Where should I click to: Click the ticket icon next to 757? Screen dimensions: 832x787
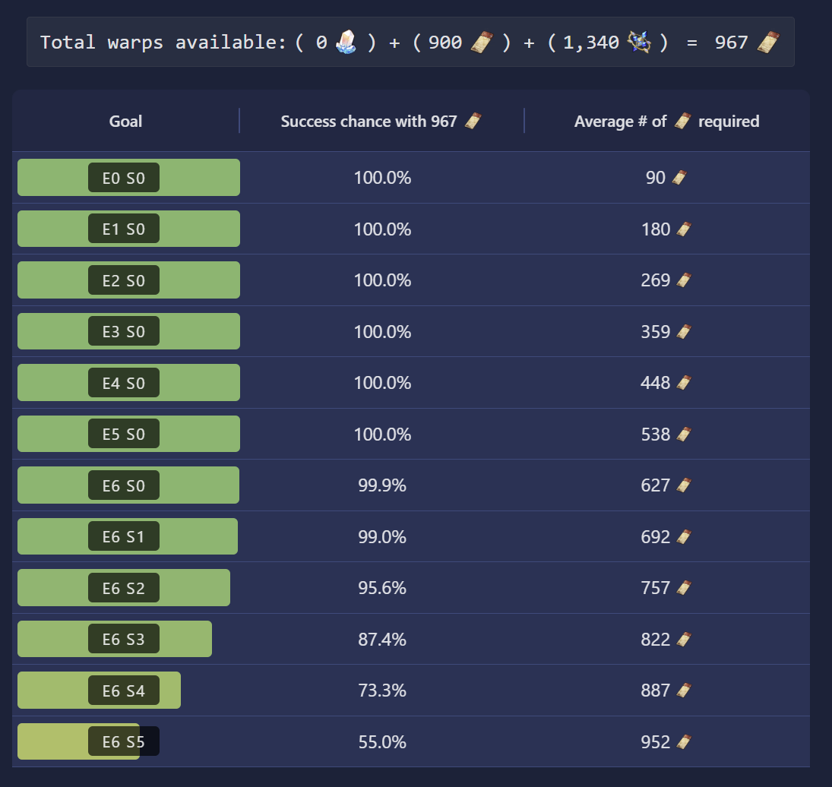[x=684, y=588]
